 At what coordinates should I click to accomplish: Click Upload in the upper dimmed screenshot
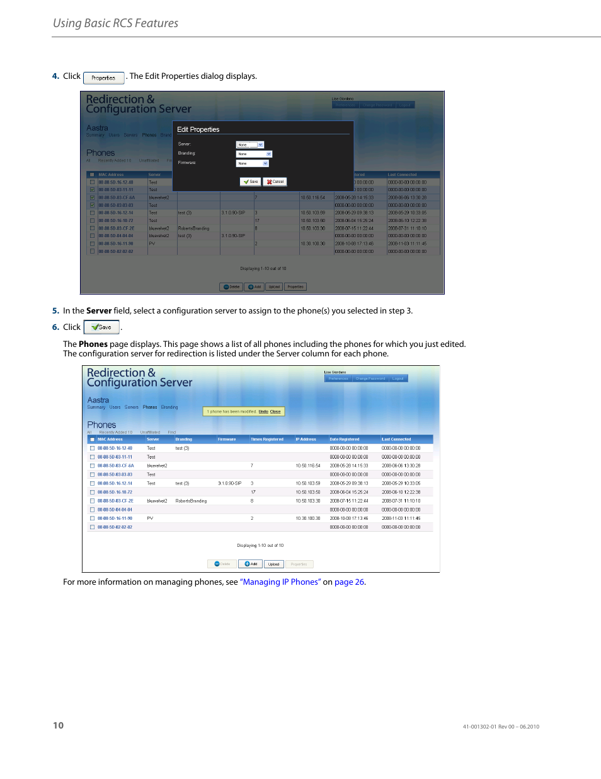[x=274, y=286]
